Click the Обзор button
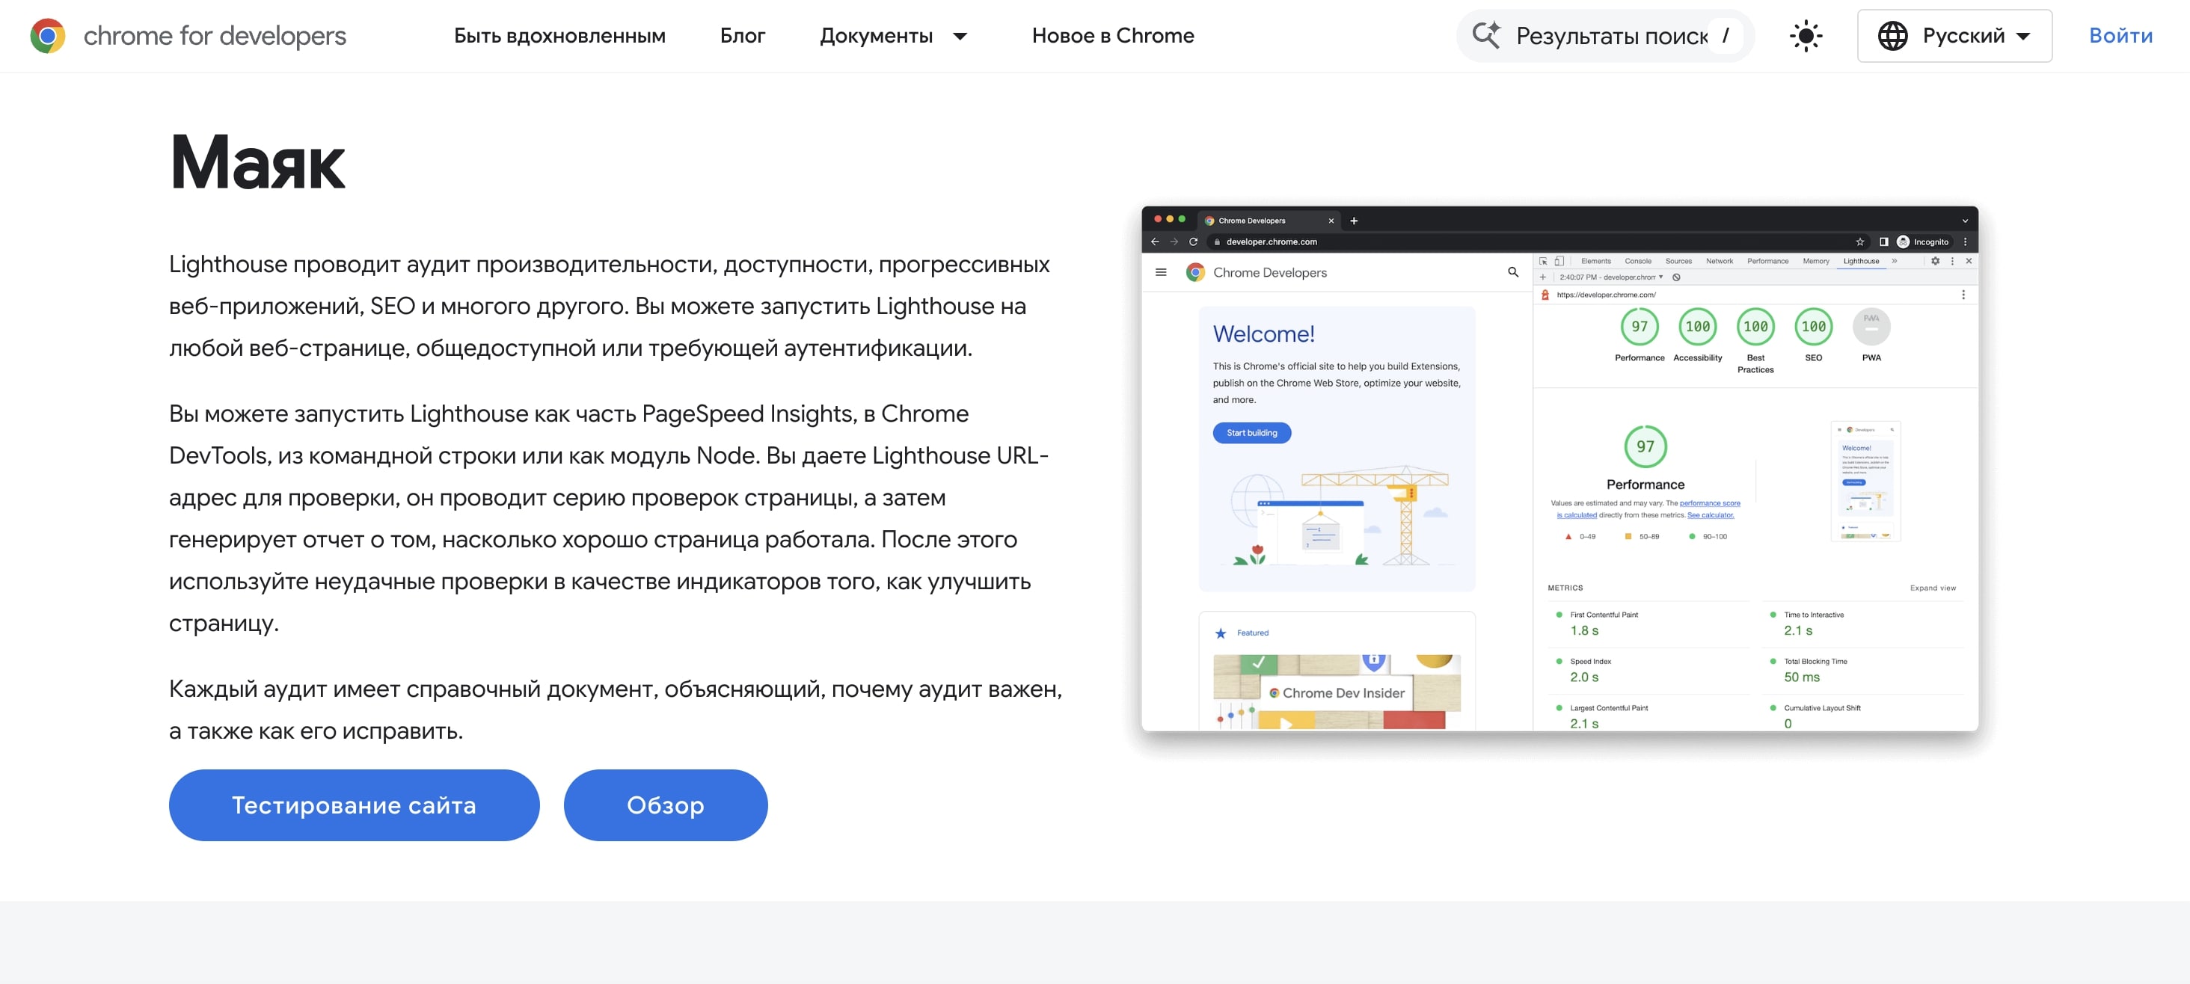Viewport: 2190px width, 984px height. pyautogui.click(x=666, y=805)
